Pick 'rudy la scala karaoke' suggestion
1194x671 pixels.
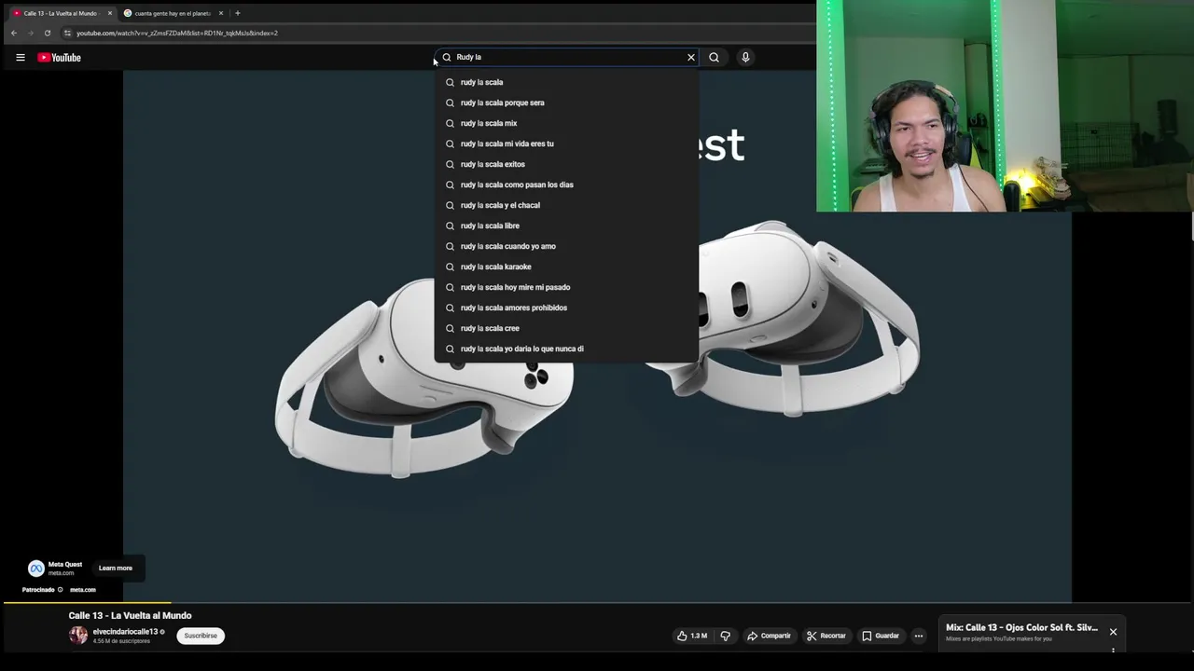[x=566, y=267]
